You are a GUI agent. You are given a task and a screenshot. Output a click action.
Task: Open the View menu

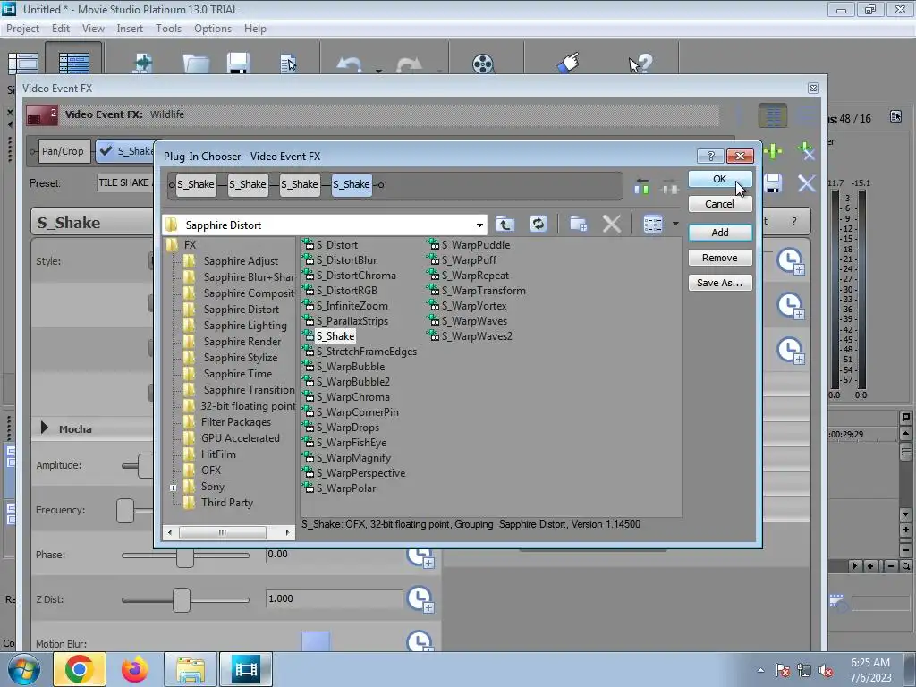pyautogui.click(x=93, y=28)
